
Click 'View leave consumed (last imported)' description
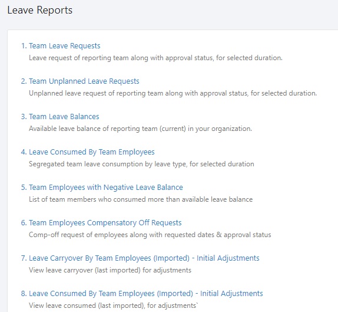pyautogui.click(x=113, y=306)
